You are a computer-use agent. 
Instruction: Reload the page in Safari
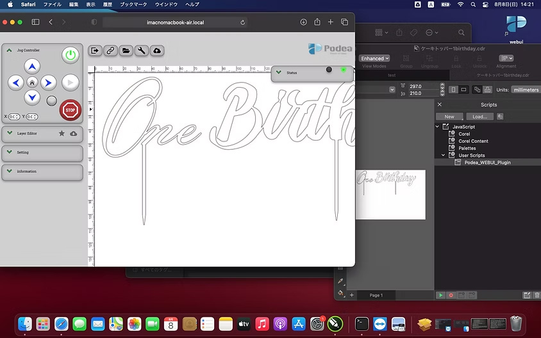point(242,22)
